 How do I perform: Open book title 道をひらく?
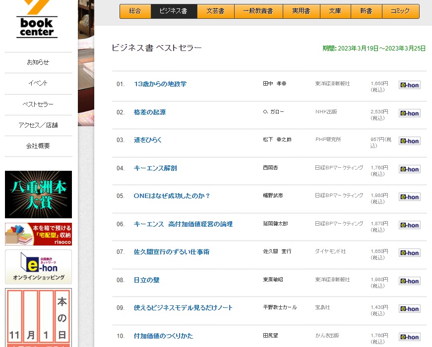[147, 140]
